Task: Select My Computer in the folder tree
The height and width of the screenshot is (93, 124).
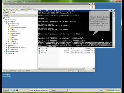Action: click(x=12, y=22)
